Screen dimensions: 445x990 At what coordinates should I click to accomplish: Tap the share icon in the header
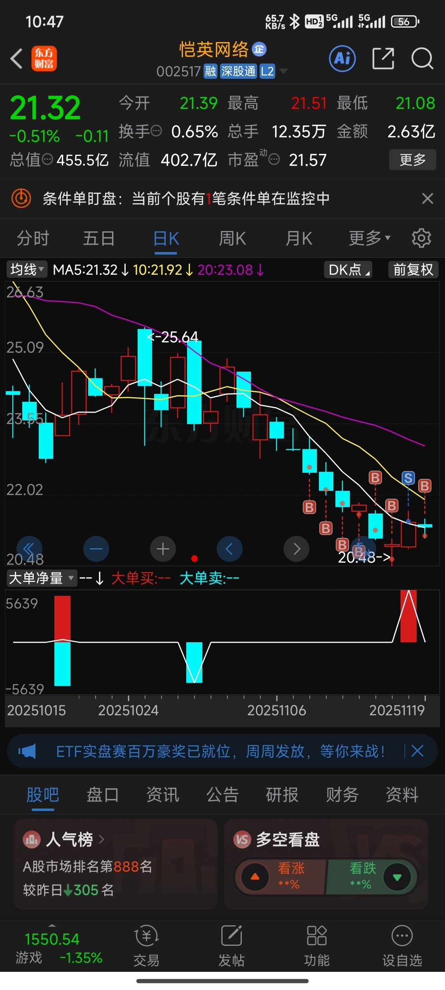(383, 59)
